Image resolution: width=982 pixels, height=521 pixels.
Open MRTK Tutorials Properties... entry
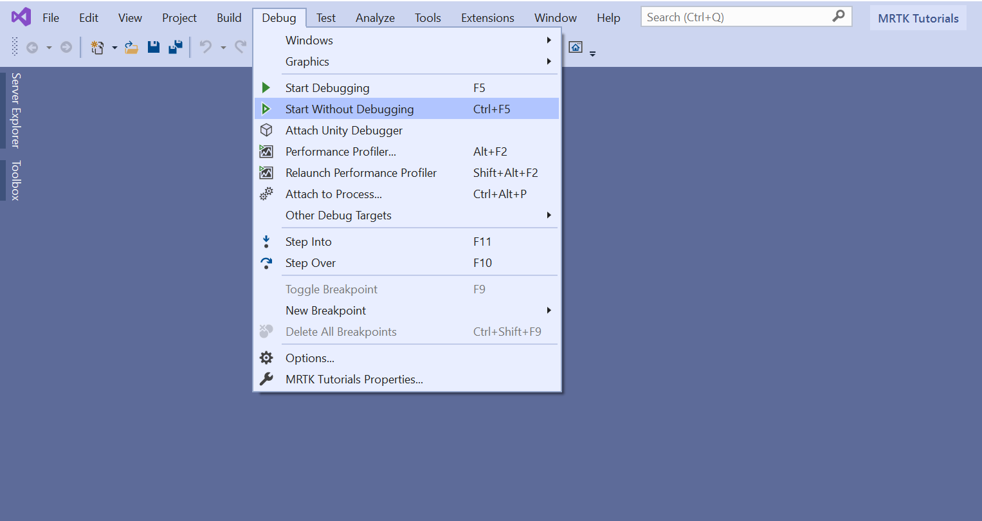coord(407,379)
